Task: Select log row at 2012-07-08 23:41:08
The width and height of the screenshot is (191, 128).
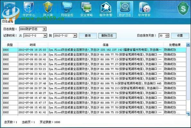Action: click(x=94, y=79)
